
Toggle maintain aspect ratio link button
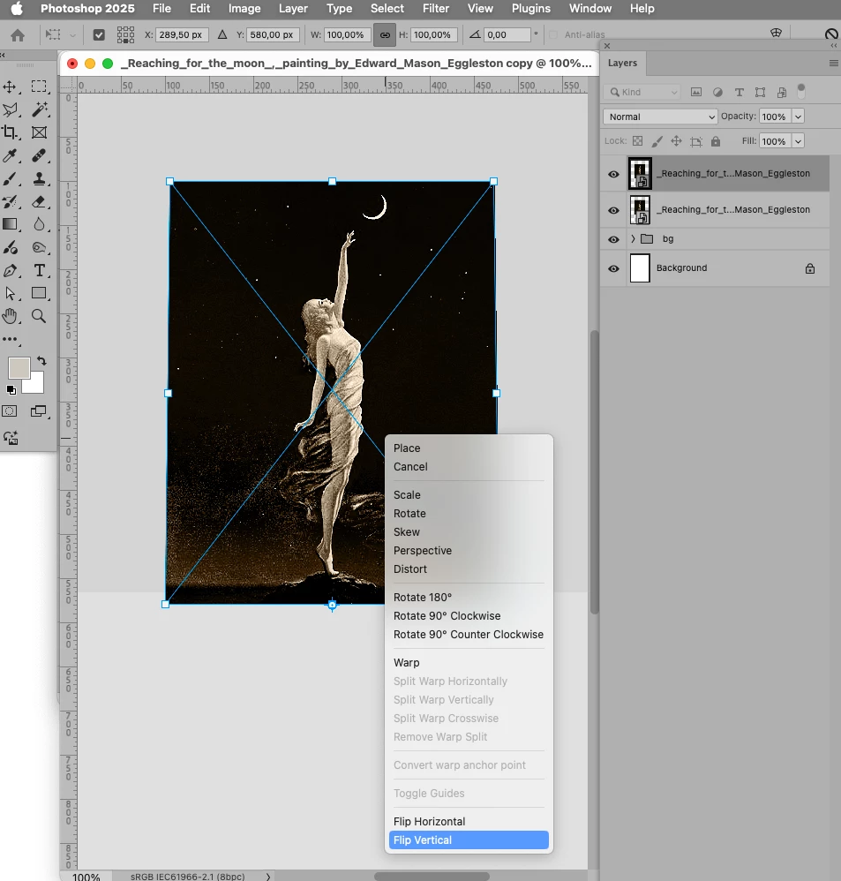click(x=385, y=34)
